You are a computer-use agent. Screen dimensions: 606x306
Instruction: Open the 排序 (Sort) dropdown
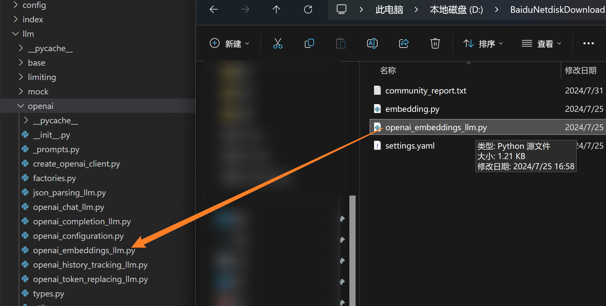pos(483,43)
